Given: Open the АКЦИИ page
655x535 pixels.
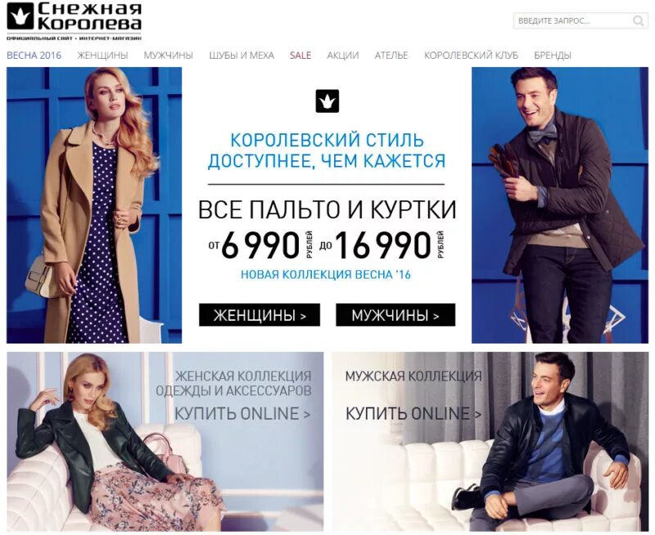Looking at the screenshot, I should [x=342, y=55].
